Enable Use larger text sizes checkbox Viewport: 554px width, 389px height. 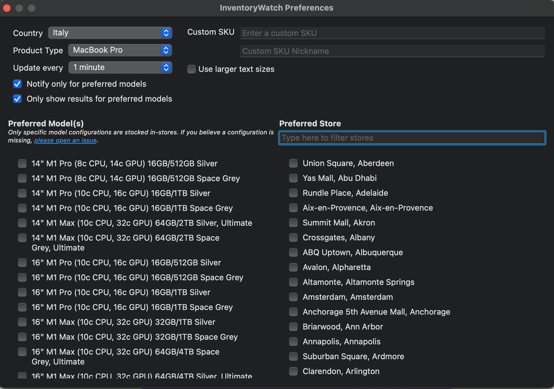[x=191, y=69]
